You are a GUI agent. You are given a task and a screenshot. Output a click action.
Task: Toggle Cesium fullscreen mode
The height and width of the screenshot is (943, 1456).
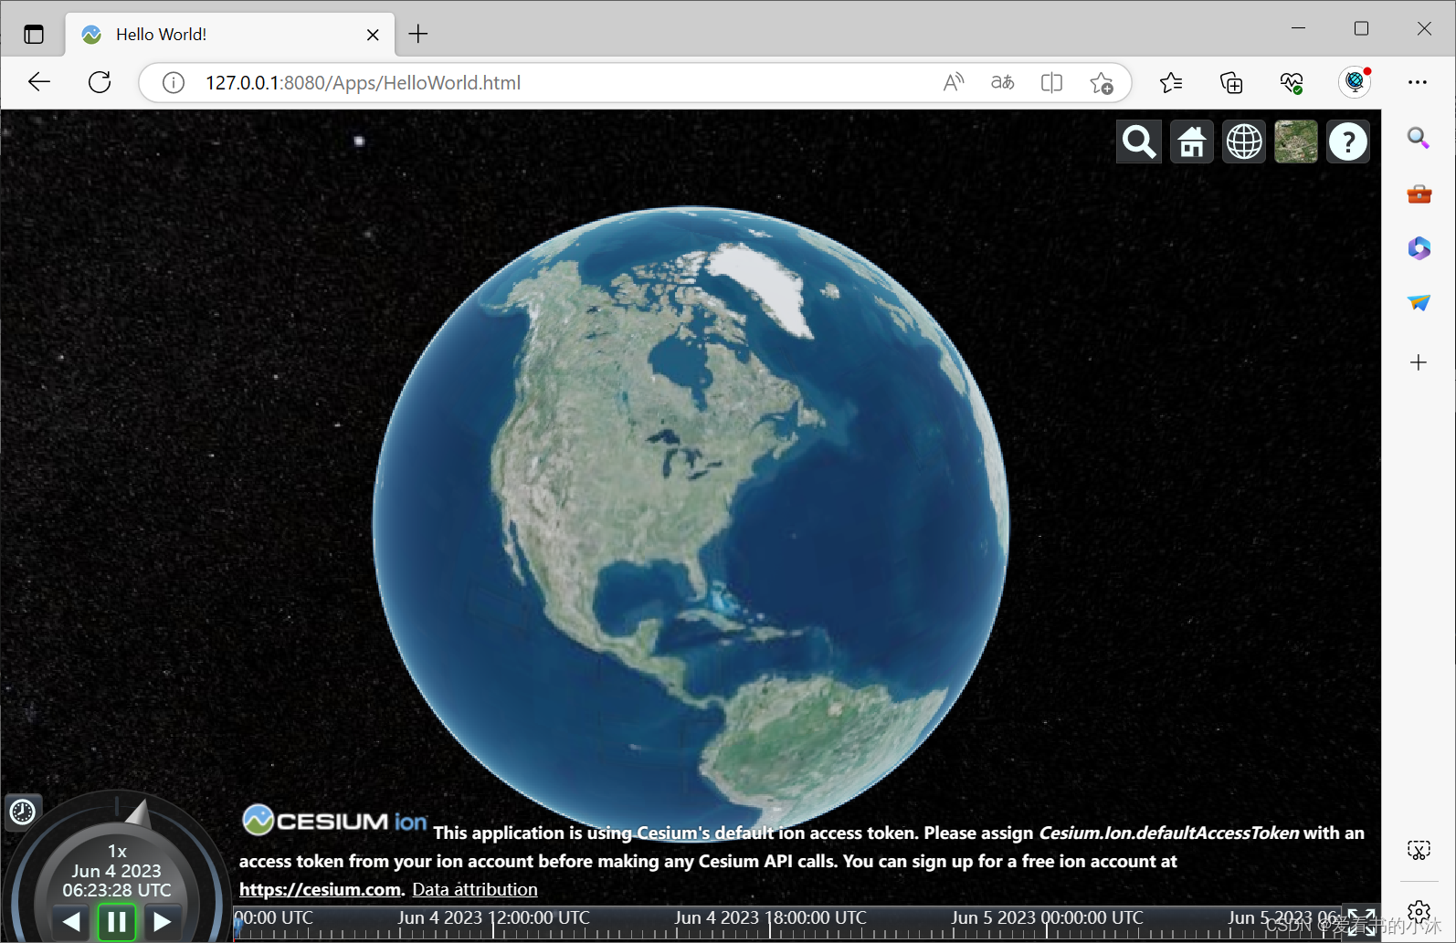click(1362, 923)
